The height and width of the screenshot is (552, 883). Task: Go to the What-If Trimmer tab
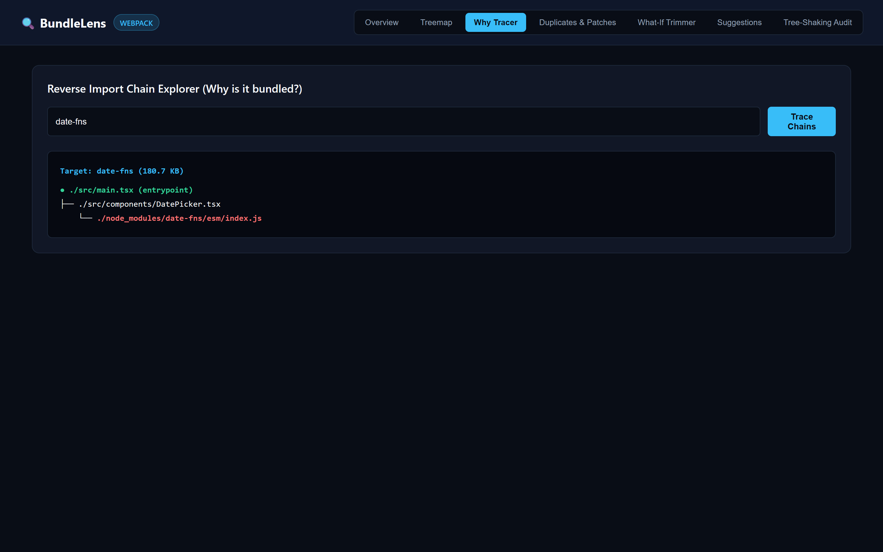[x=666, y=22]
